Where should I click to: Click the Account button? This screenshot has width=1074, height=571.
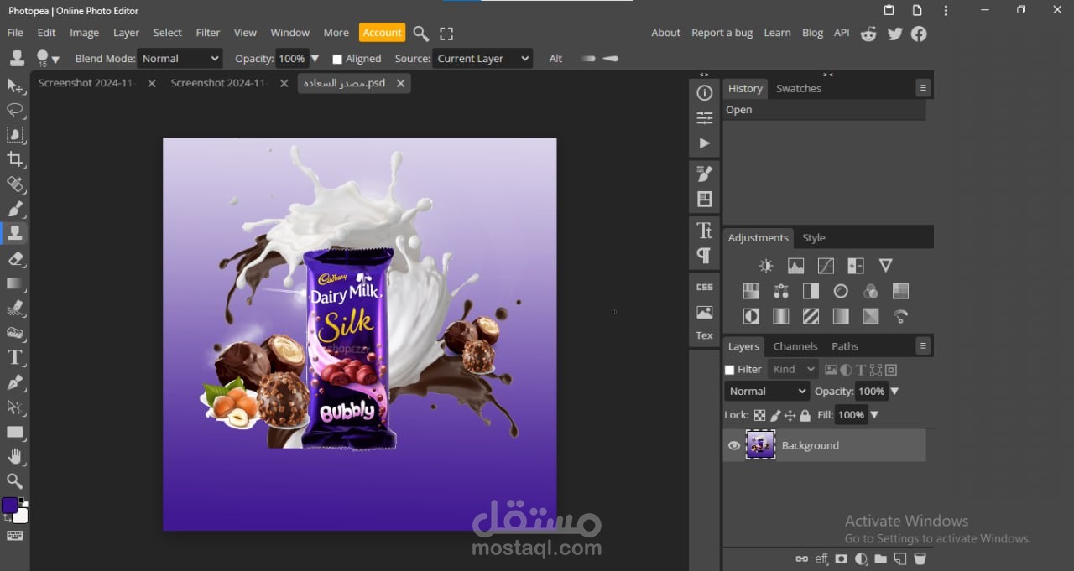(x=382, y=33)
